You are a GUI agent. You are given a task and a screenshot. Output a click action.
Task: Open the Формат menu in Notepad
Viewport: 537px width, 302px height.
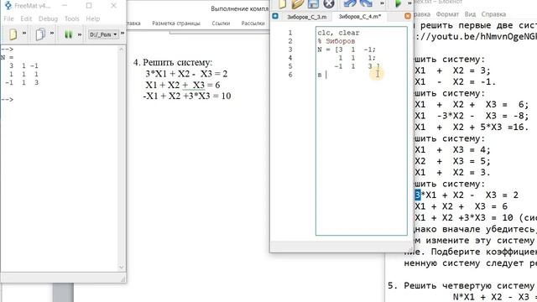(447, 14)
